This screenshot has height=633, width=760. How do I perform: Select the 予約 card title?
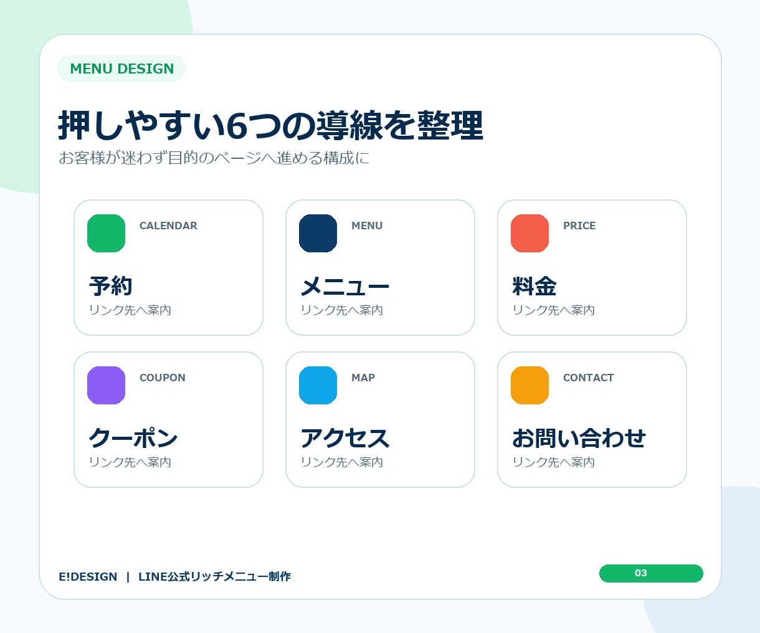click(111, 286)
